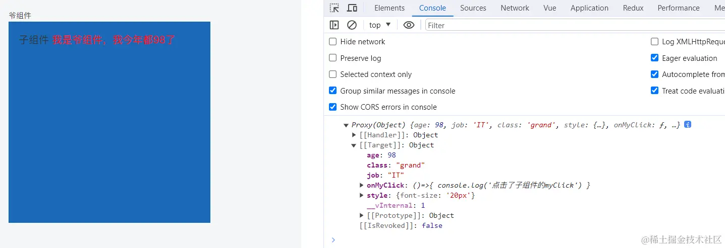The height and width of the screenshot is (248, 725).
Task: Show the console sidebar icon
Action: tap(334, 25)
